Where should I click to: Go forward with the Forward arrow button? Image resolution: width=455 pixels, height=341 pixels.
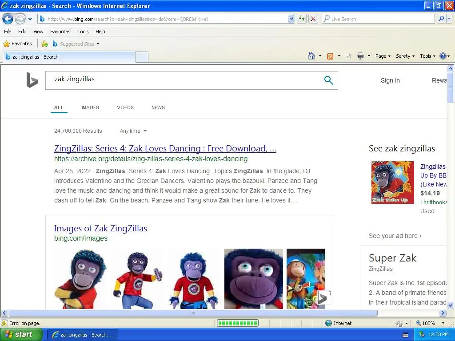tap(20, 19)
